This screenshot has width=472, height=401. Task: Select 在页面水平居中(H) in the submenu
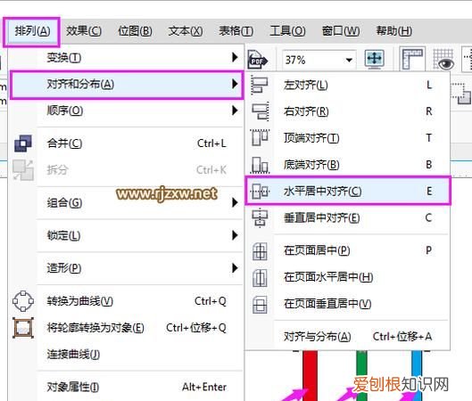click(348, 277)
